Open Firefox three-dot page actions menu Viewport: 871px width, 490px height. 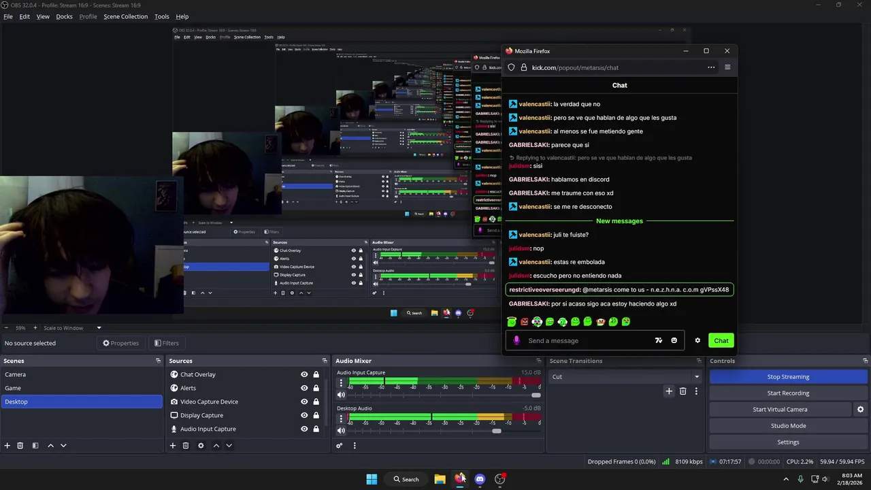pos(711,67)
